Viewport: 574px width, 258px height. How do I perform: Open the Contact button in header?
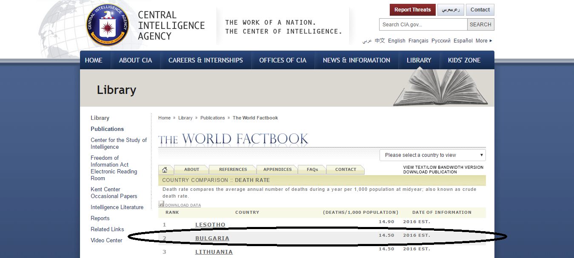coord(480,10)
